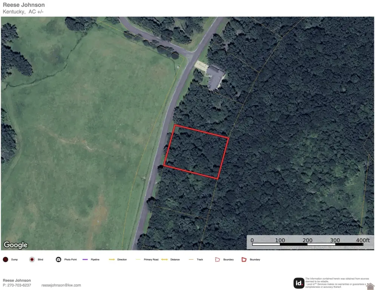Viewport: 375px width, 290px height.
Task: Click the yellow Direction arrow icon
Action: [x=112, y=259]
